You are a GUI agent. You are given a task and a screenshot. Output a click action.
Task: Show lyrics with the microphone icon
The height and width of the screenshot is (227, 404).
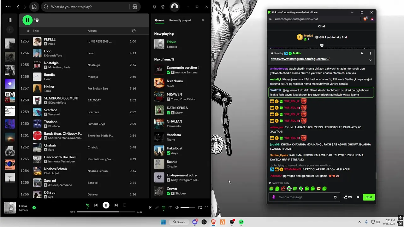[x=157, y=208]
